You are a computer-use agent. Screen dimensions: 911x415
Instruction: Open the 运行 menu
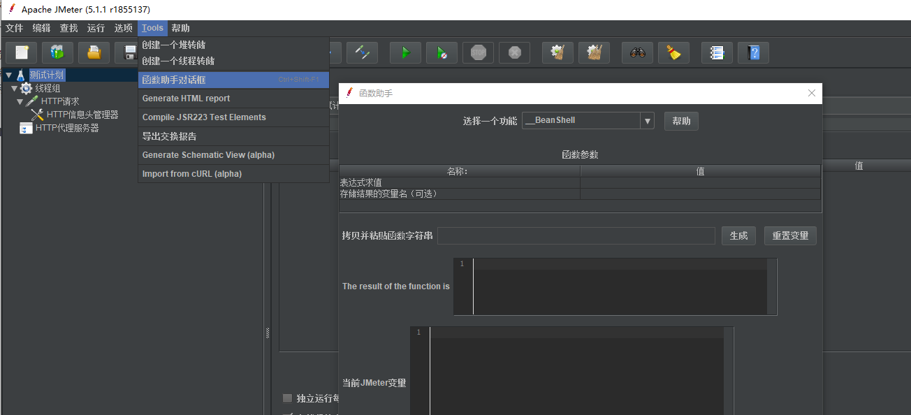pyautogui.click(x=96, y=28)
